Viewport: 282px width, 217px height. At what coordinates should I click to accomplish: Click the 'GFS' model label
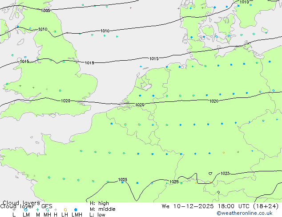tap(47, 206)
